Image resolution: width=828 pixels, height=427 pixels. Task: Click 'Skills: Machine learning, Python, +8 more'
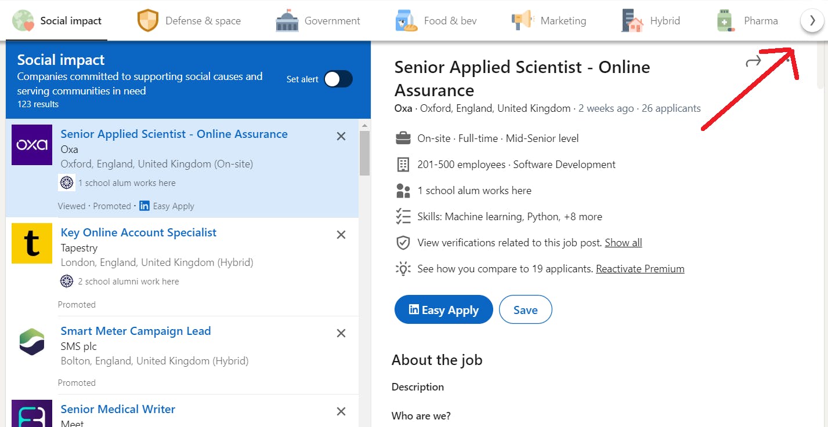click(x=510, y=217)
